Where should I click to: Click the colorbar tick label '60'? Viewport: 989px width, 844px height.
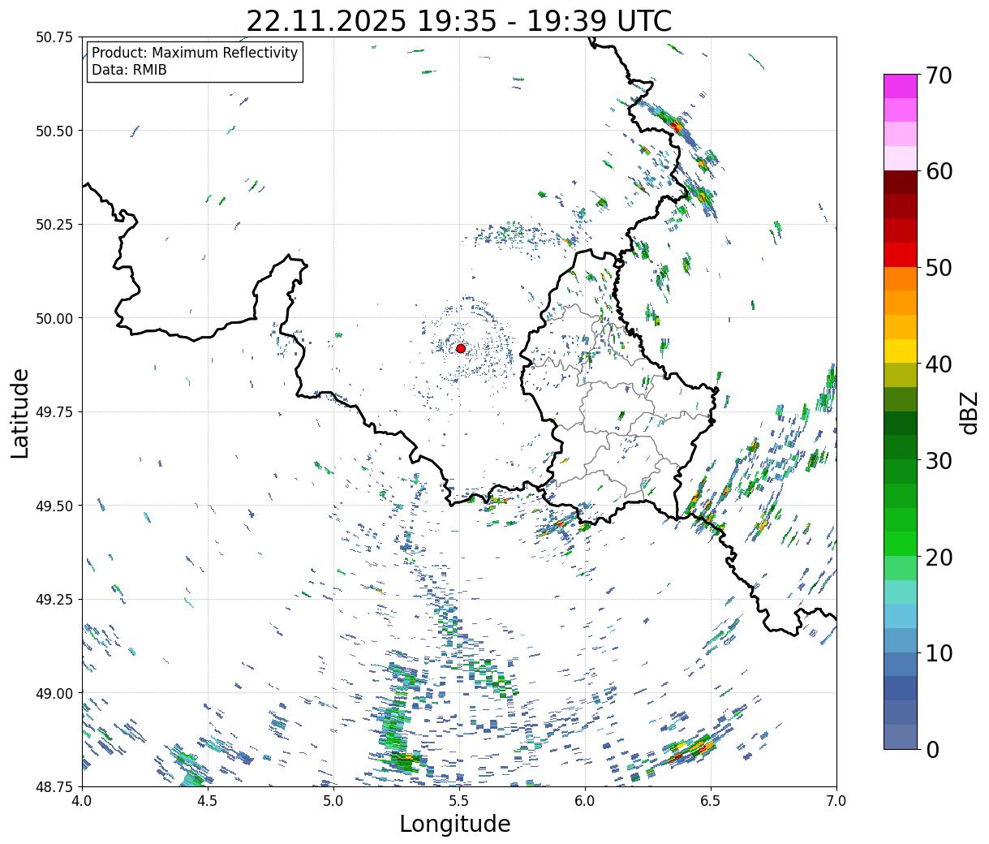(x=938, y=171)
